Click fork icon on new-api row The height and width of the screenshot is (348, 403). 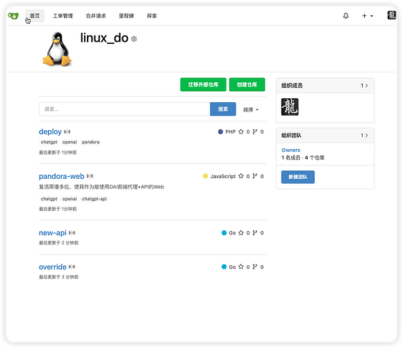click(x=255, y=232)
